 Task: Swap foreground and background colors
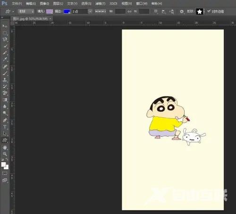[x=7, y=159]
